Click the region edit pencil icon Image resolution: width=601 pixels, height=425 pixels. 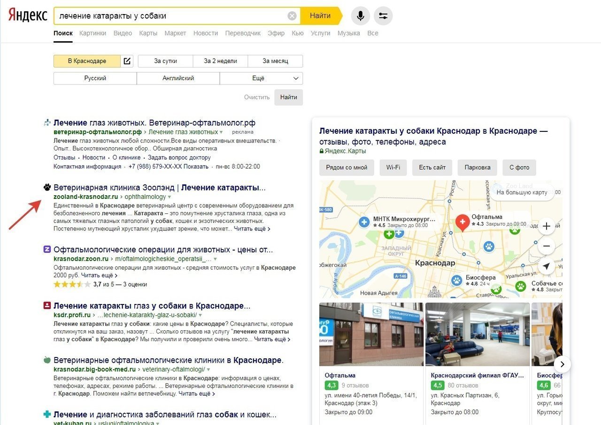click(127, 61)
